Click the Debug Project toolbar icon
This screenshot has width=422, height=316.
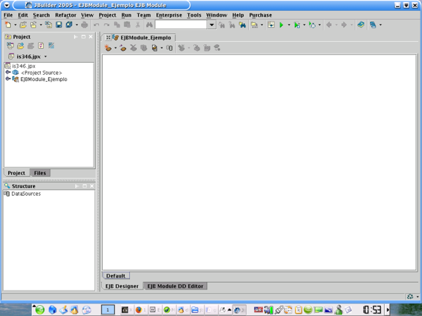pos(297,25)
